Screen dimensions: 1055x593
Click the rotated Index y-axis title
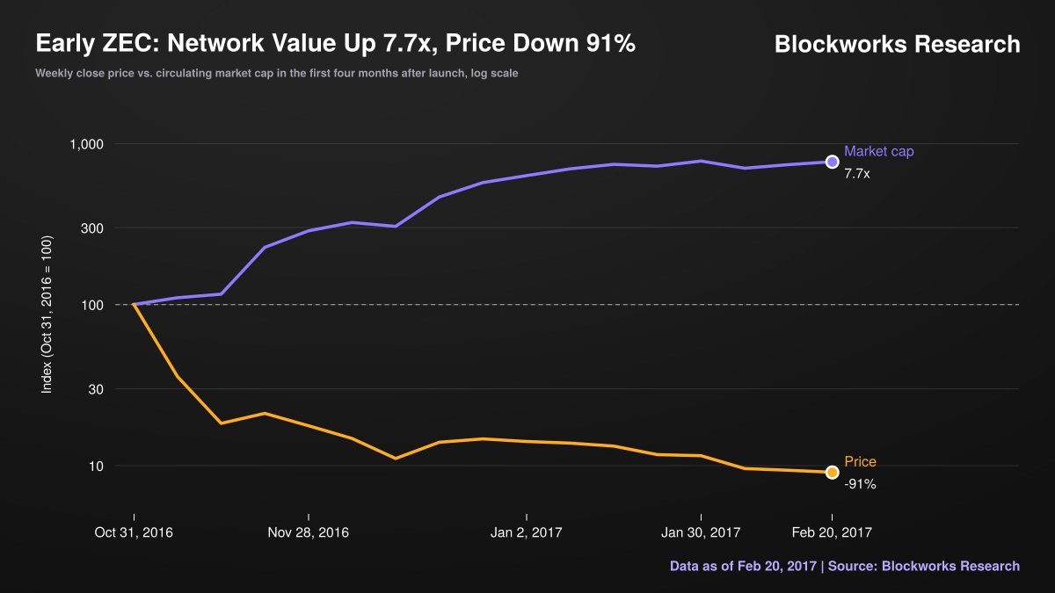tap(48, 315)
